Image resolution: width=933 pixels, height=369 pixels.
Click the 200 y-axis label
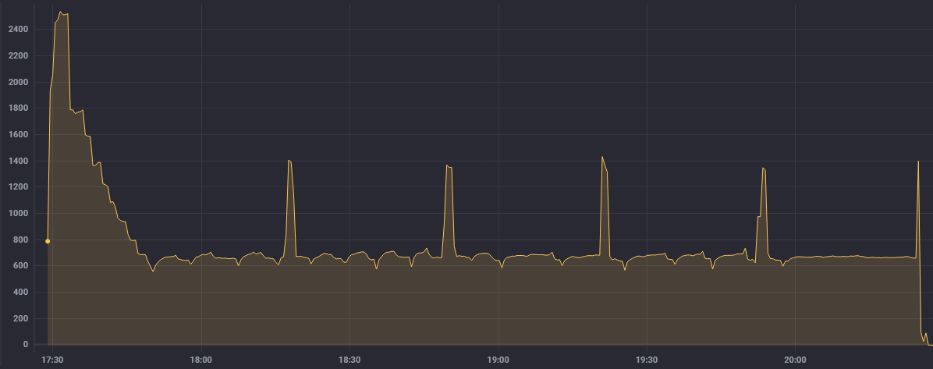pos(21,318)
